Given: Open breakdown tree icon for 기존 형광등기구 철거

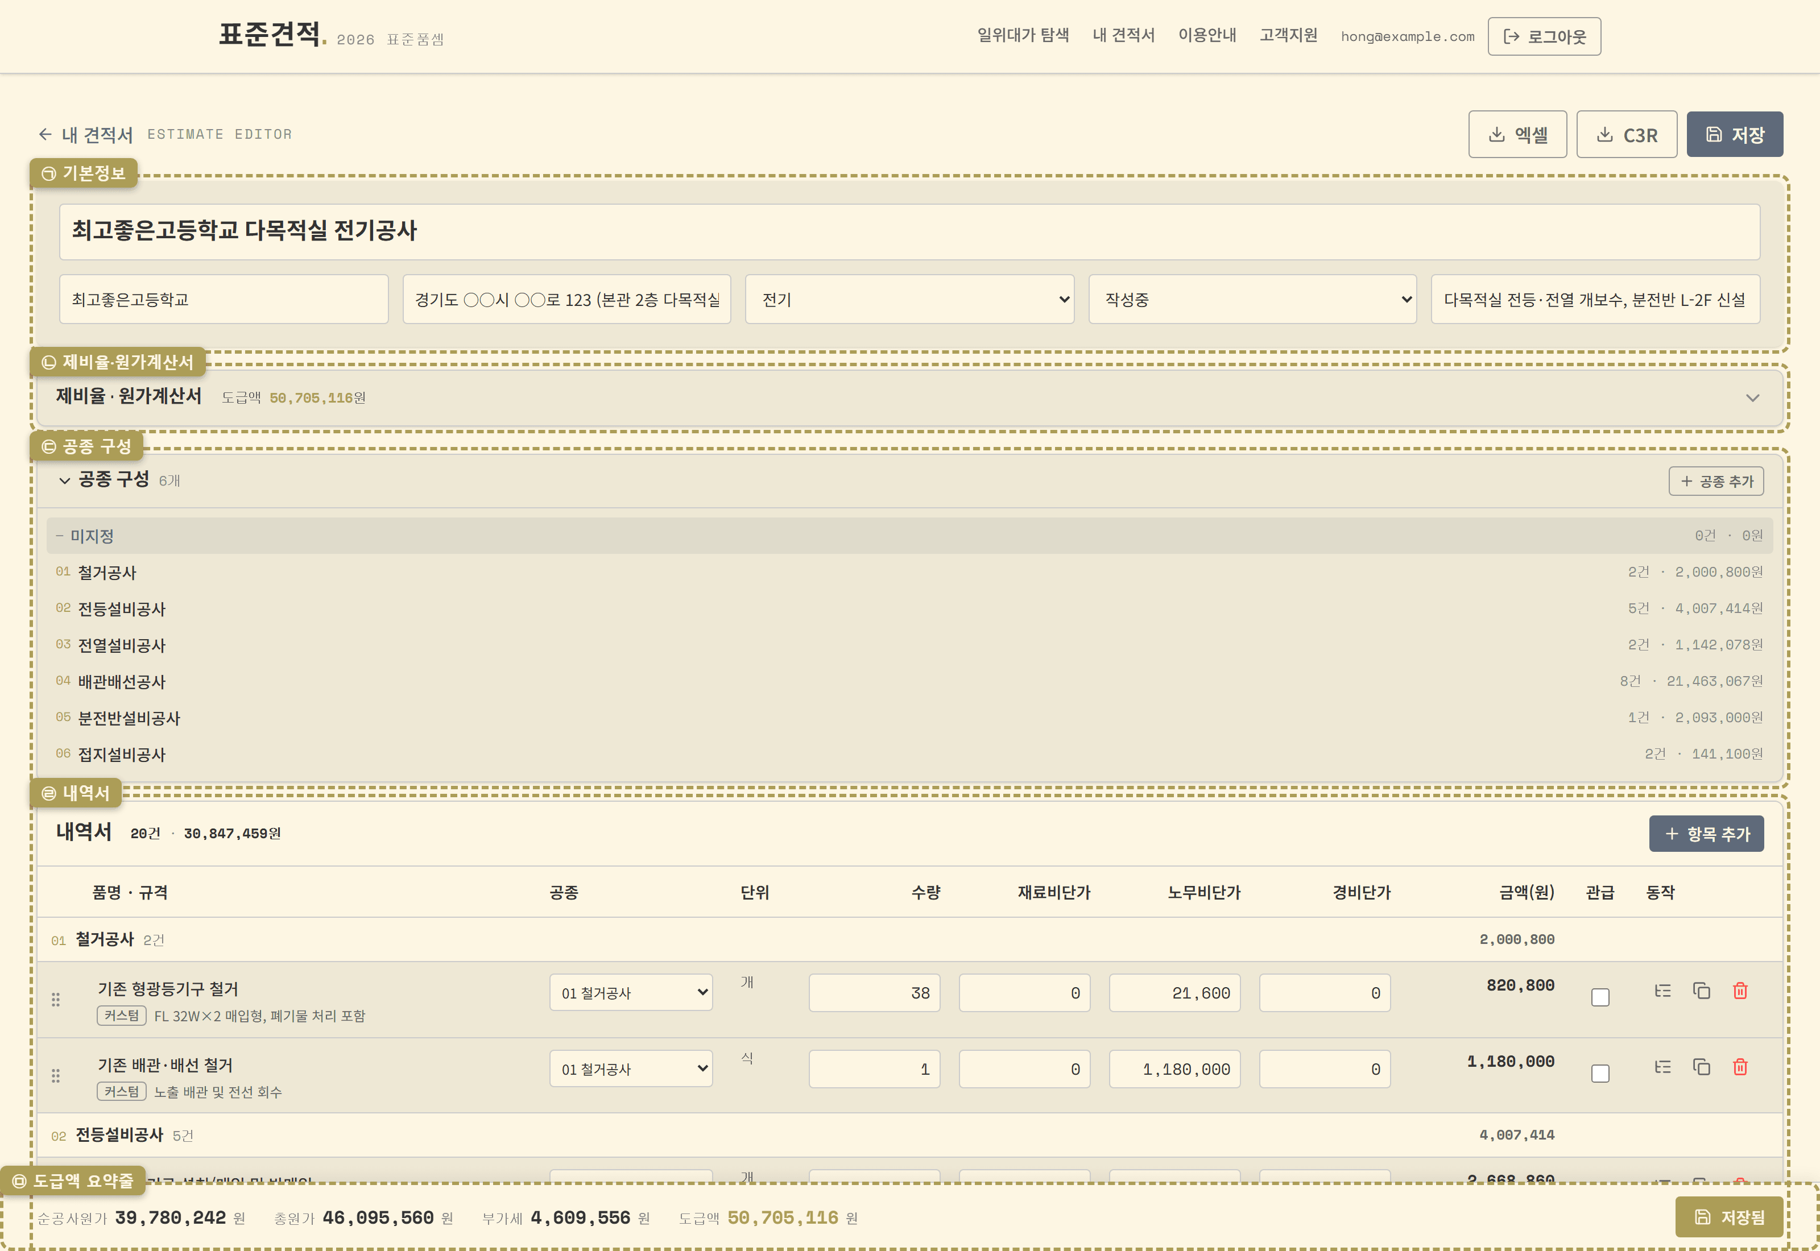Looking at the screenshot, I should point(1662,991).
